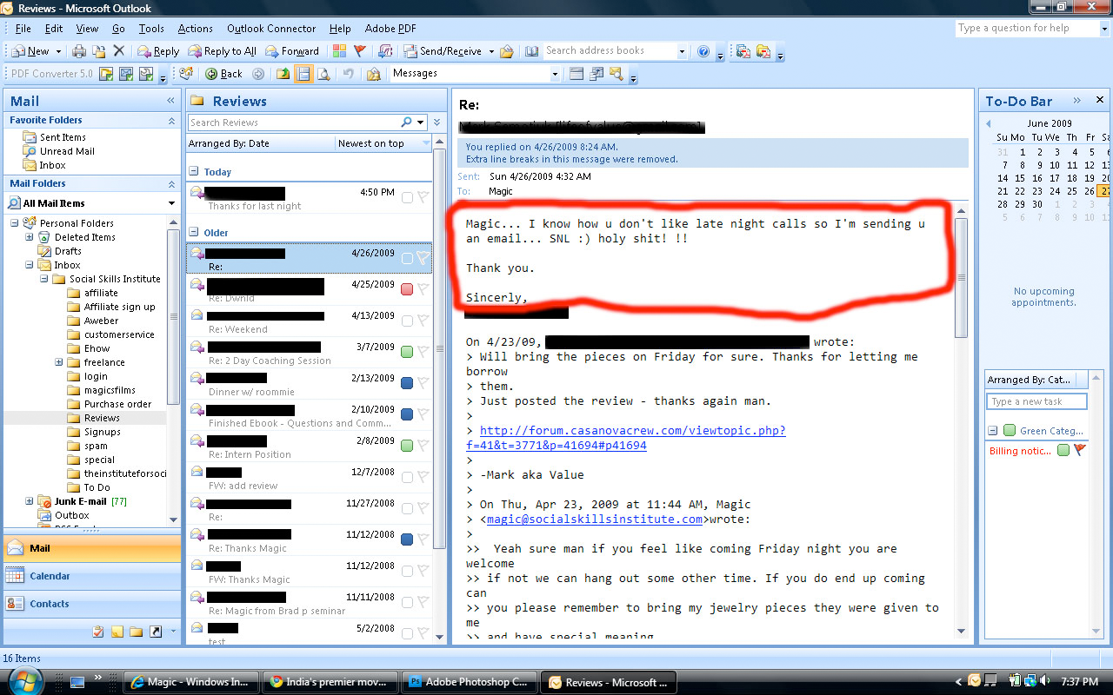Viewport: 1113px width, 695px height.
Task: Open the View menu
Action: tap(87, 29)
